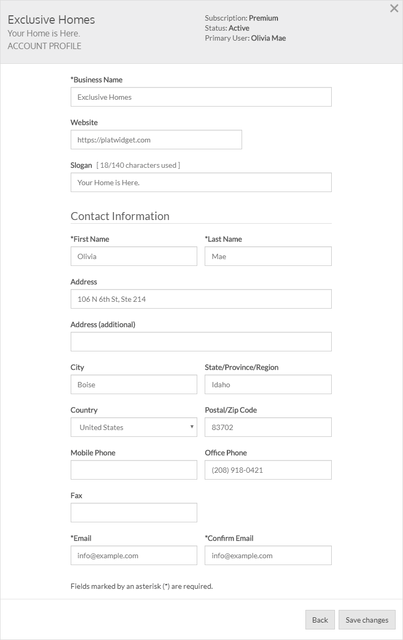Viewport: 403px width, 640px height.
Task: Select the Office Phone field
Action: point(268,470)
